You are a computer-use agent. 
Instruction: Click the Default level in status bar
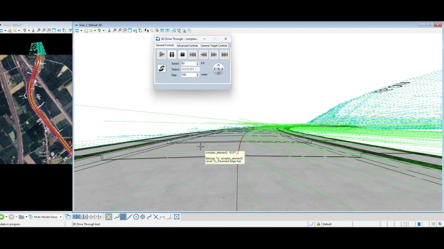coord(327,224)
